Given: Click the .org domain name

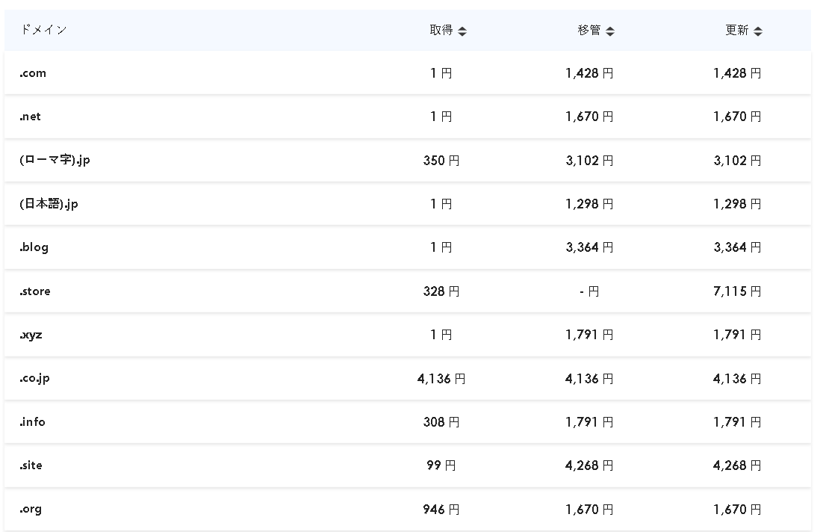Looking at the screenshot, I should pyautogui.click(x=31, y=510).
